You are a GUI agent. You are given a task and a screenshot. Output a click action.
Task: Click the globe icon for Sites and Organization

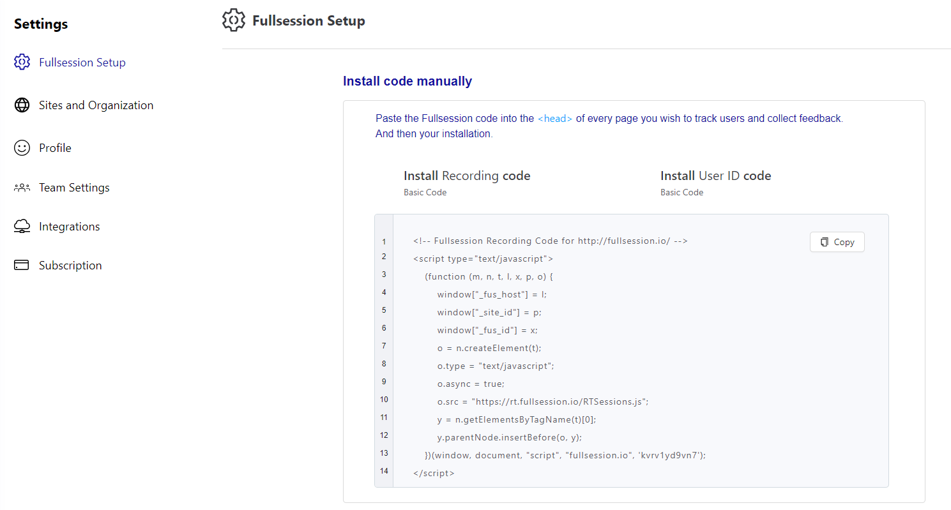(x=22, y=105)
